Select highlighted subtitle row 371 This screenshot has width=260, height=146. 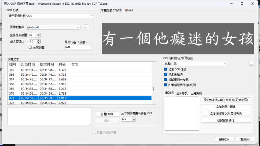pyautogui.click(x=80, y=98)
